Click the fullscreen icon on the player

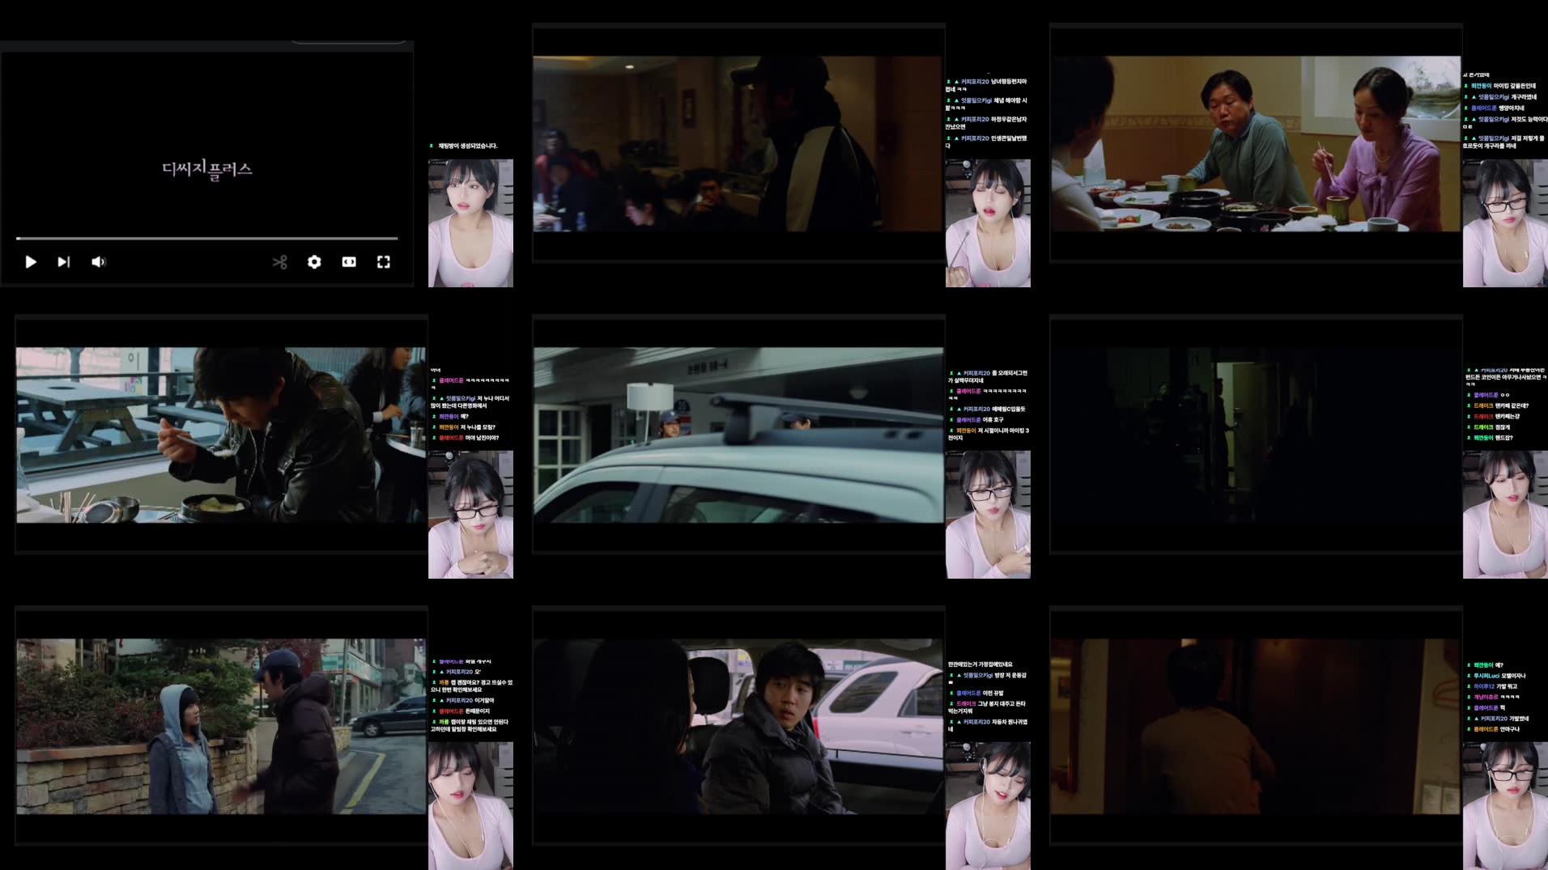(x=383, y=262)
